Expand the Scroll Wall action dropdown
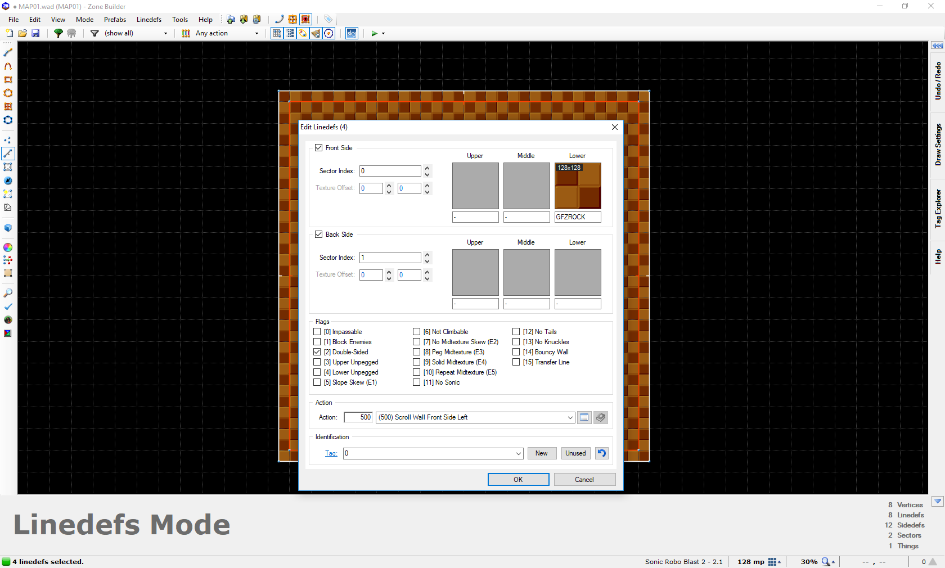The height and width of the screenshot is (568, 945). (570, 417)
